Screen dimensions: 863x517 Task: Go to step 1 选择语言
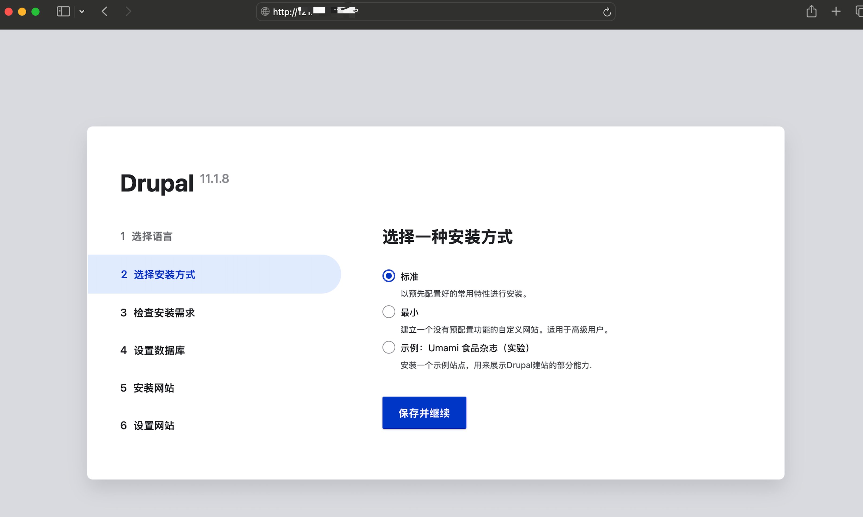(x=147, y=236)
